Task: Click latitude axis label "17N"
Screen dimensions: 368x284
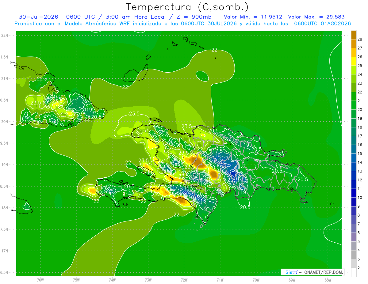Action: coord(5,251)
